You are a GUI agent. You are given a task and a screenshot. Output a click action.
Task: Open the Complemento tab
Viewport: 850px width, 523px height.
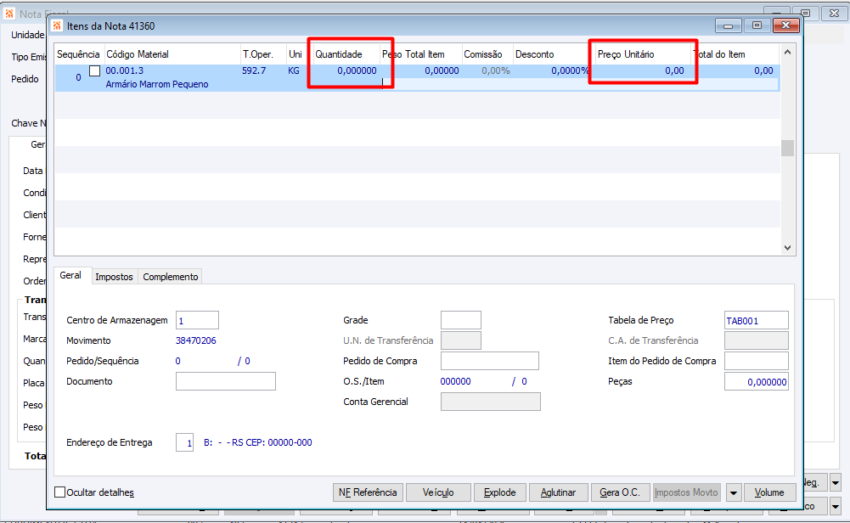170,277
